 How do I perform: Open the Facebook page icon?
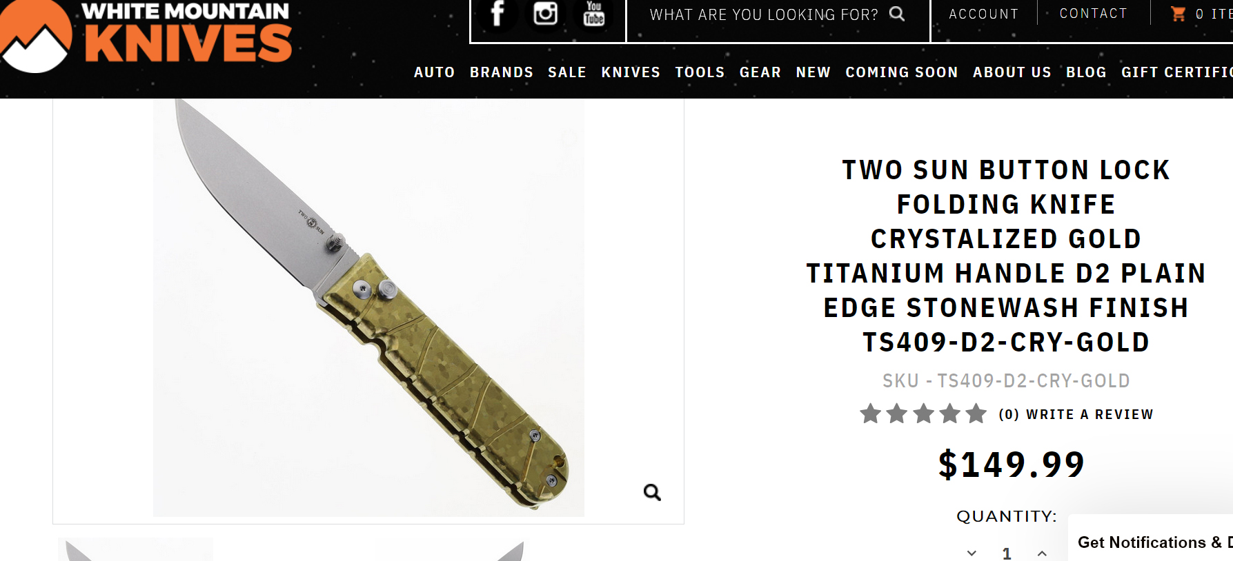click(x=497, y=13)
